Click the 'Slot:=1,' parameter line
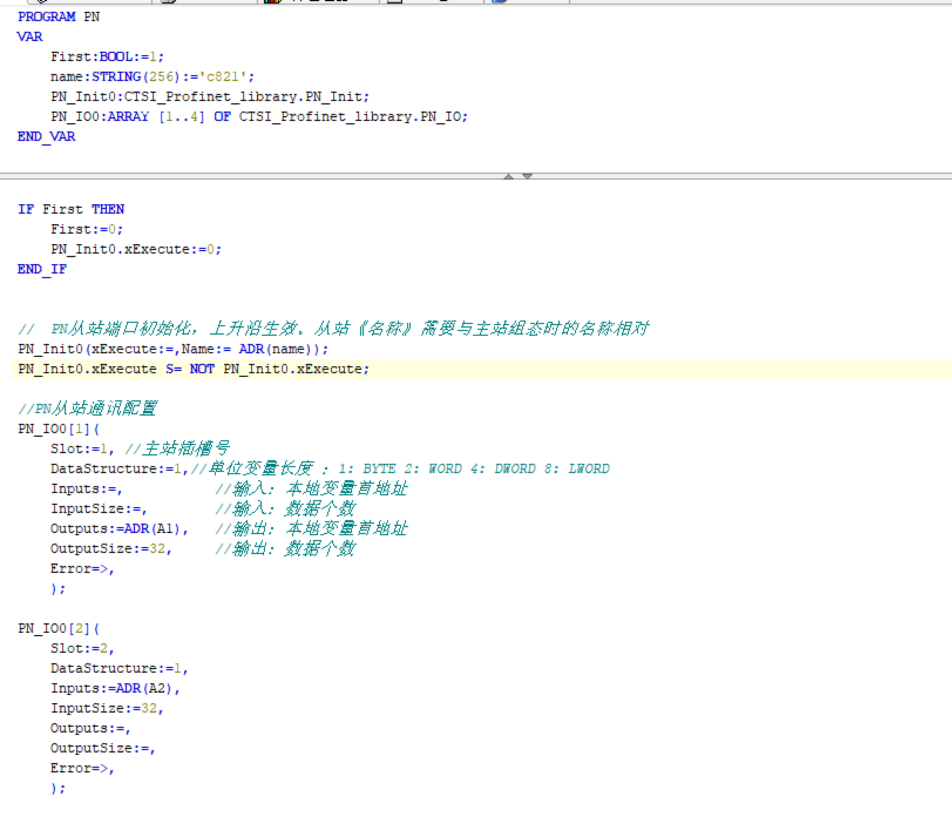This screenshot has width=952, height=820. [x=83, y=449]
